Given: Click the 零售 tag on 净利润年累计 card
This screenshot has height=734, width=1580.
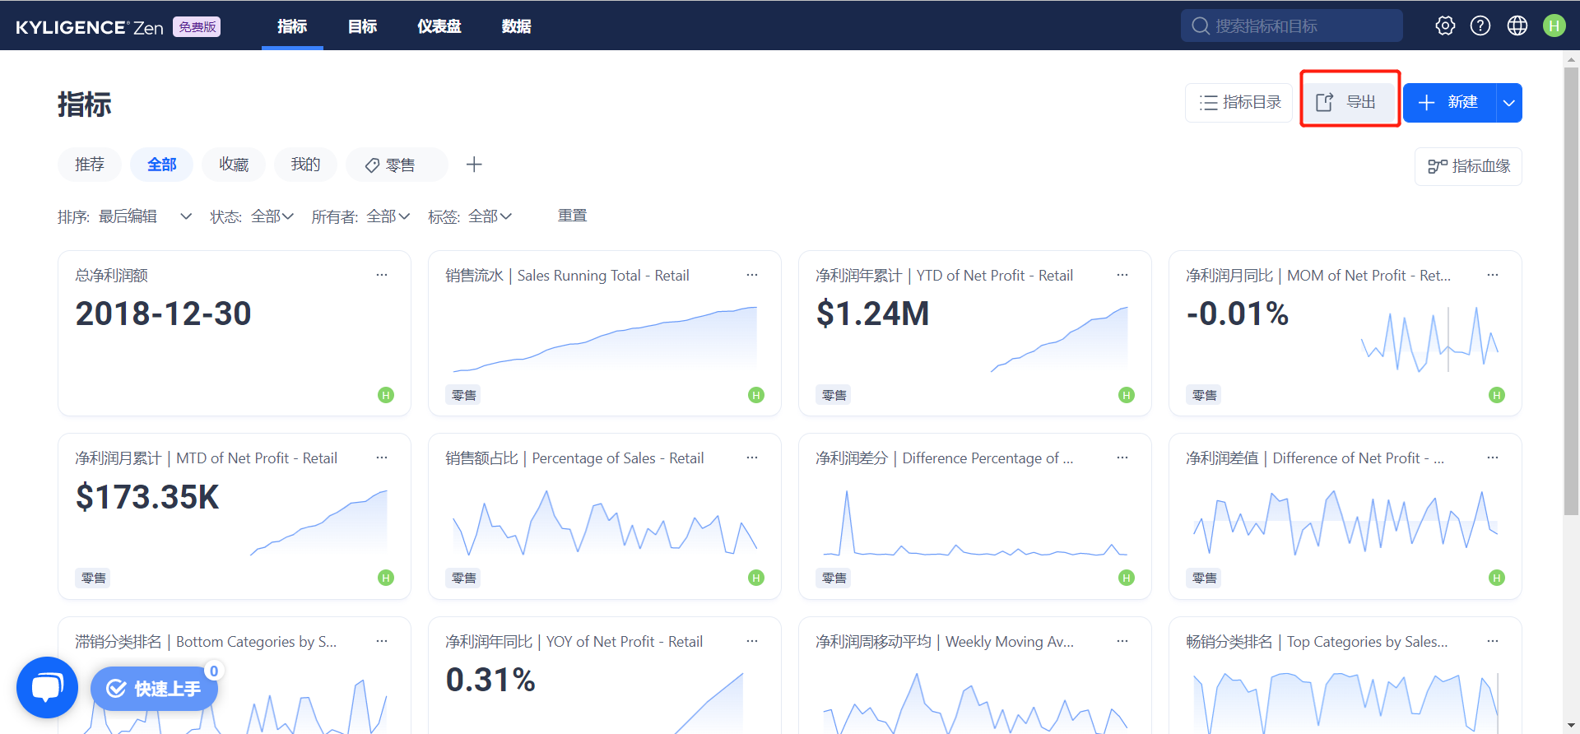Looking at the screenshot, I should (x=834, y=395).
